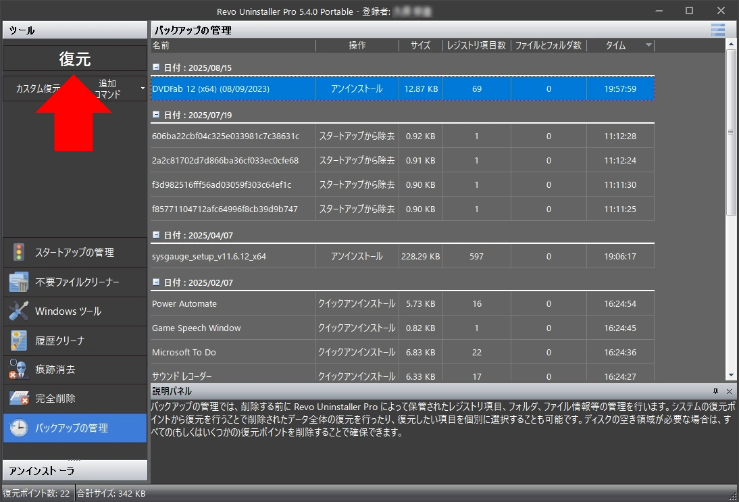Sort by ファイルとフォルダ数 column header
The height and width of the screenshot is (502, 739).
click(549, 45)
